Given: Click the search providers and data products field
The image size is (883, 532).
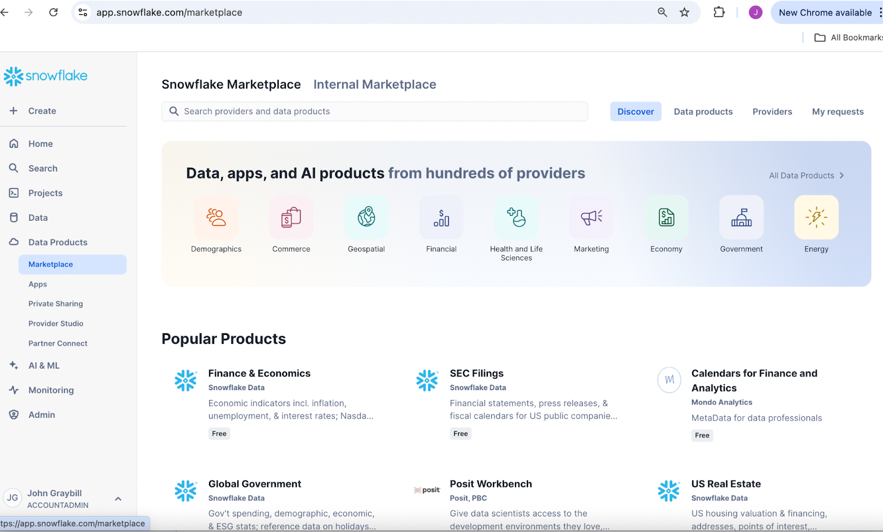Looking at the screenshot, I should pos(375,111).
